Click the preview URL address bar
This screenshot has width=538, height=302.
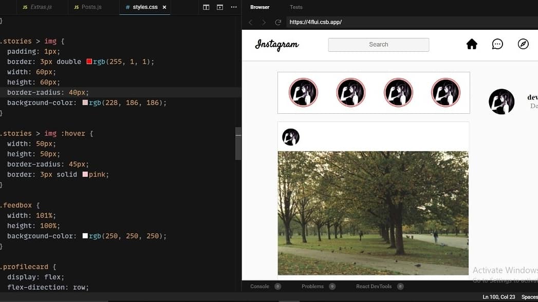pyautogui.click(x=412, y=22)
